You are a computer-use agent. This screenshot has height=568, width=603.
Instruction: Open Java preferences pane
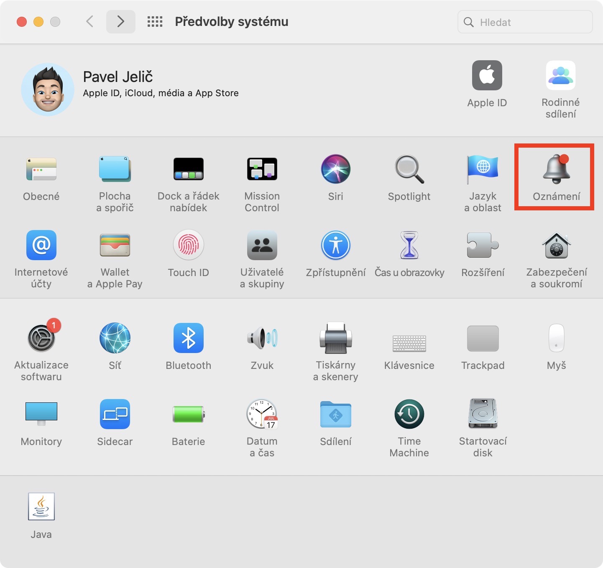[x=41, y=507]
